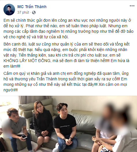137x152 pixels.
Task: Open the MC Trấn Thành profile name link
Action: tap(32, 7)
